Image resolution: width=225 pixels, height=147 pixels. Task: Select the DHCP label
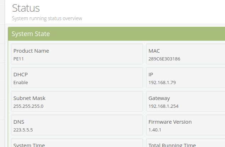point(21,75)
